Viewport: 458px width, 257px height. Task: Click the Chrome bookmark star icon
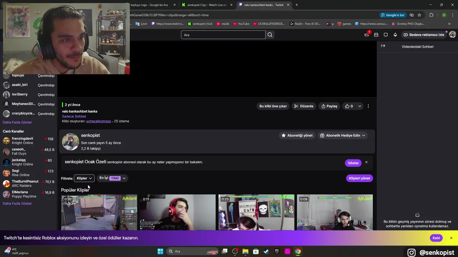419,15
